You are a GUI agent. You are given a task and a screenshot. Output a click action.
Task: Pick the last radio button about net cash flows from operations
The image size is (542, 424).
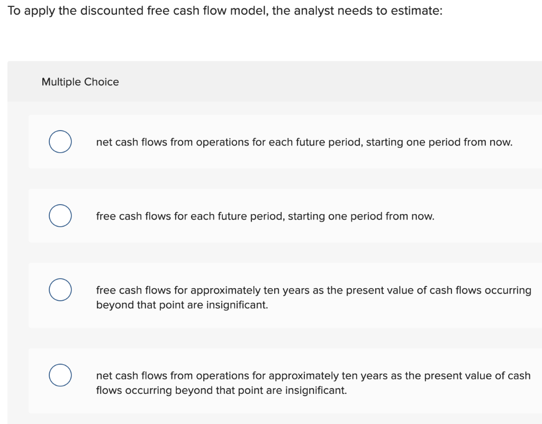click(x=60, y=375)
